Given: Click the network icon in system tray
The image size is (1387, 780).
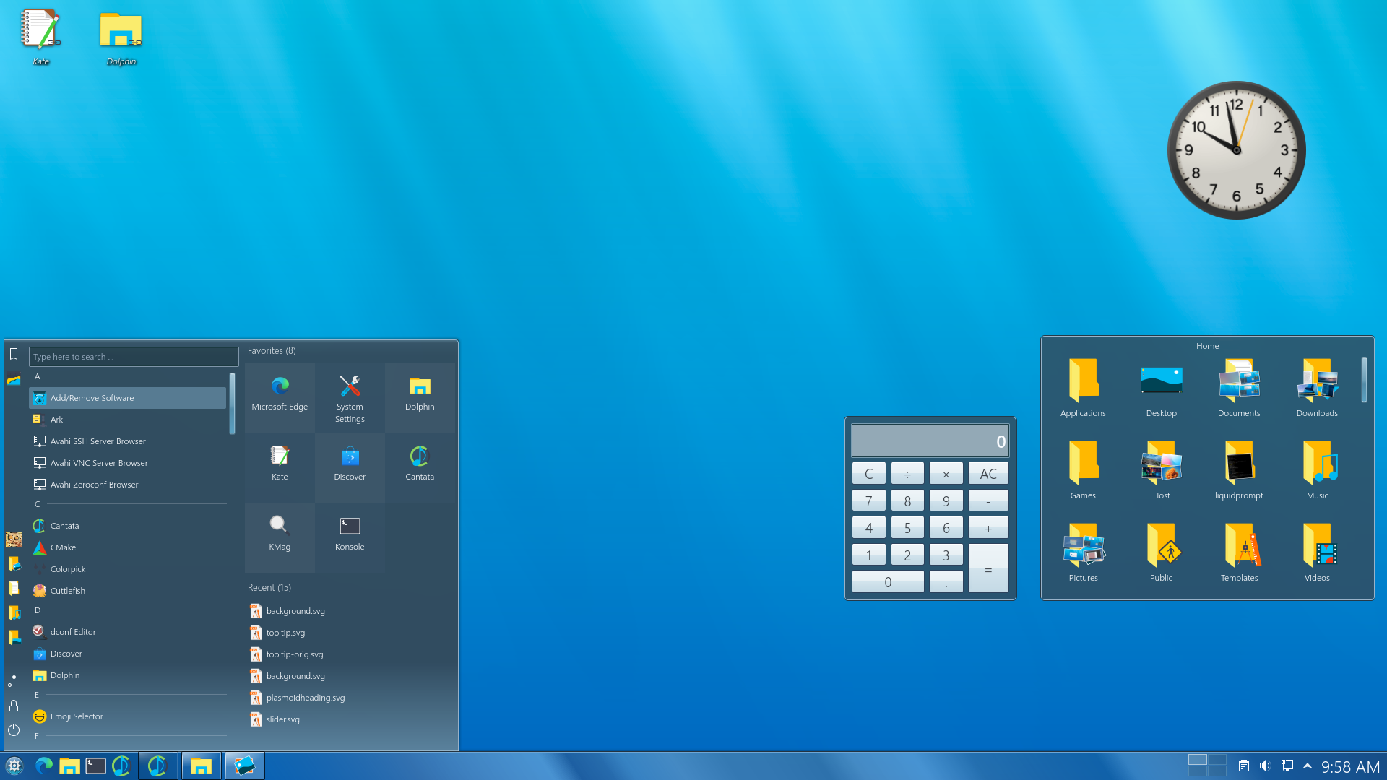Looking at the screenshot, I should tap(1287, 766).
